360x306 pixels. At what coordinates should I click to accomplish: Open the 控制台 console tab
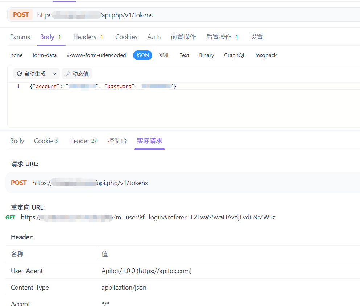117,141
